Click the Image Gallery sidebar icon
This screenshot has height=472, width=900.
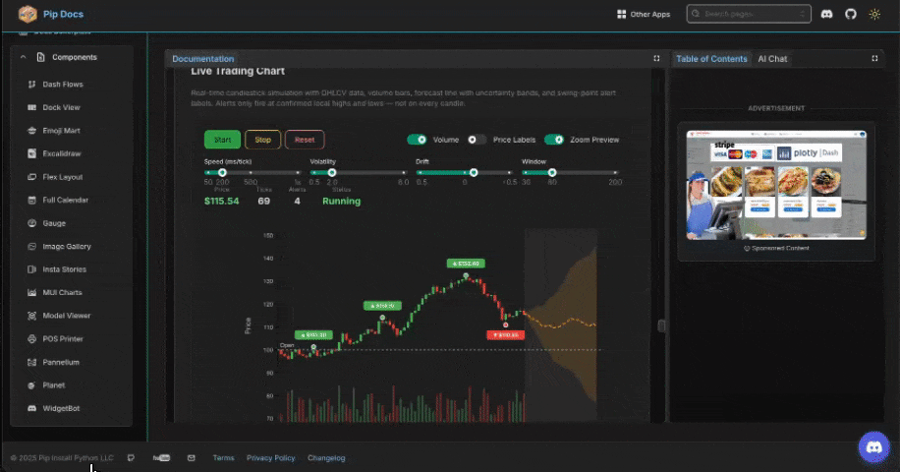(31, 247)
